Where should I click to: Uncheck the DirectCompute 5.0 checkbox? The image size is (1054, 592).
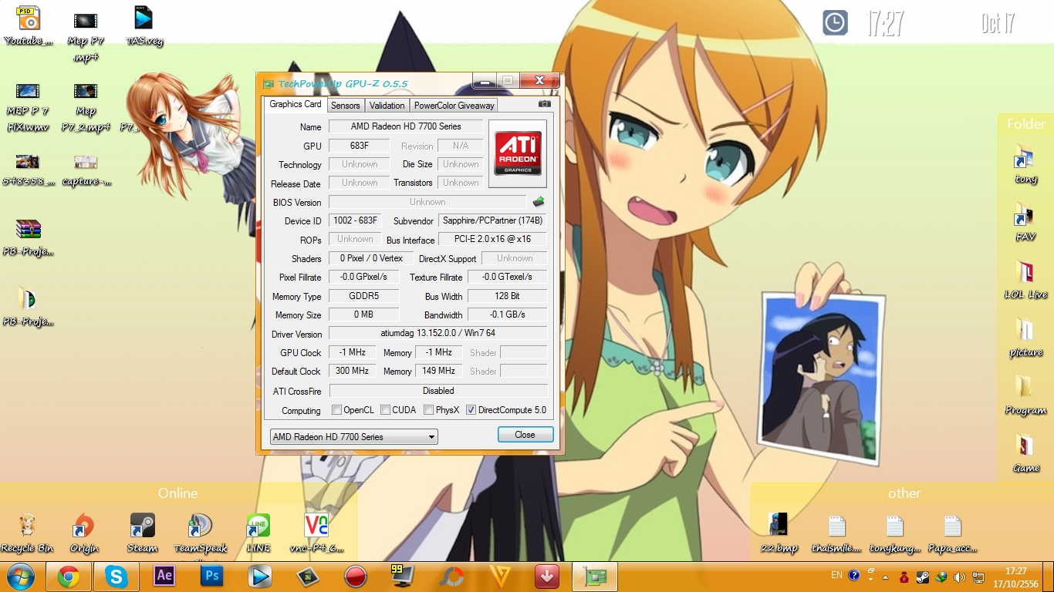471,410
